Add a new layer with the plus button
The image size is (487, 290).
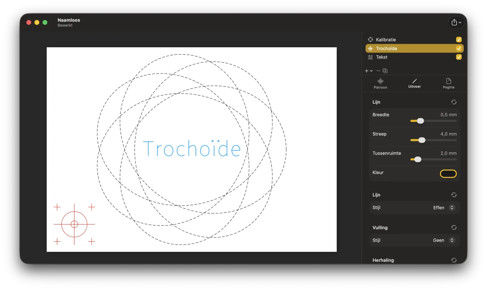point(368,71)
